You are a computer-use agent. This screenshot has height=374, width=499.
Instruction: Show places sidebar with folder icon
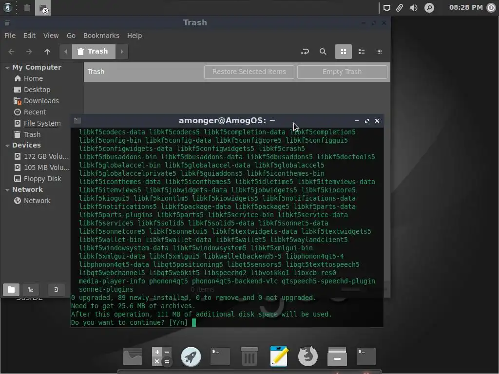(11, 289)
